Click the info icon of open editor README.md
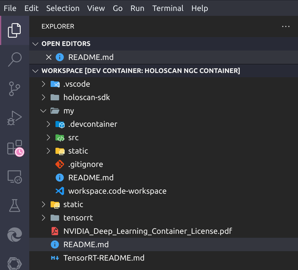Image resolution: width=298 pixels, height=270 pixels. tap(60, 57)
